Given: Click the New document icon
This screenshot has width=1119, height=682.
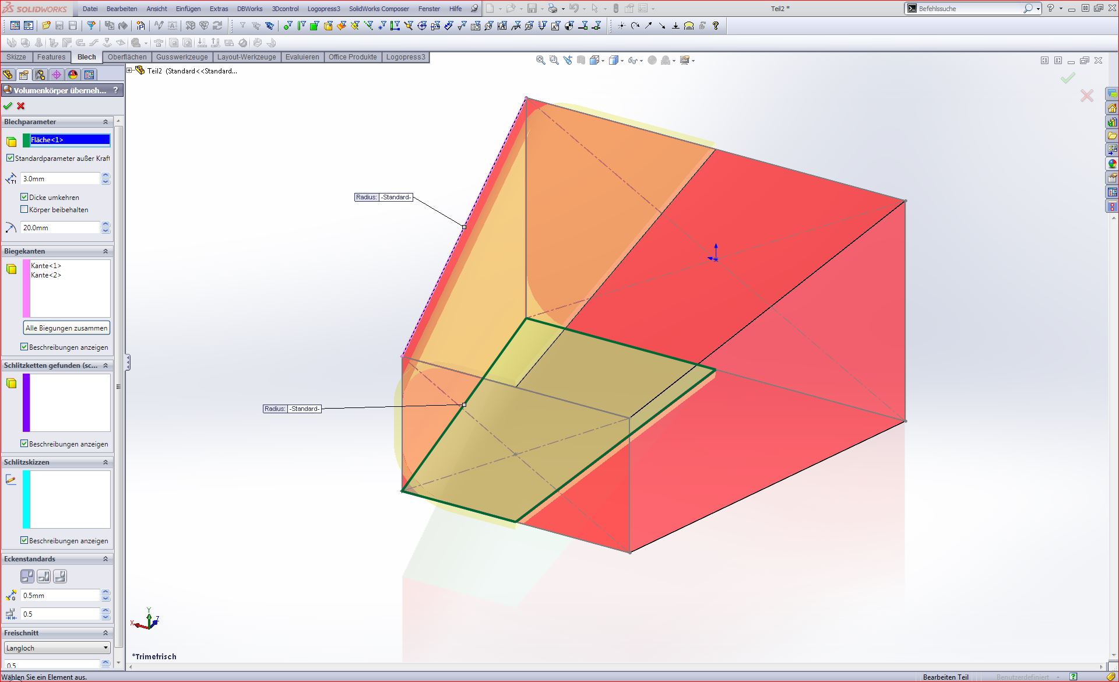Looking at the screenshot, I should [x=490, y=9].
